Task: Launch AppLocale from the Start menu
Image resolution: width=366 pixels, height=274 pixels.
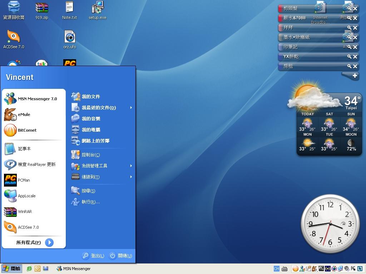Action: pyautogui.click(x=34, y=196)
